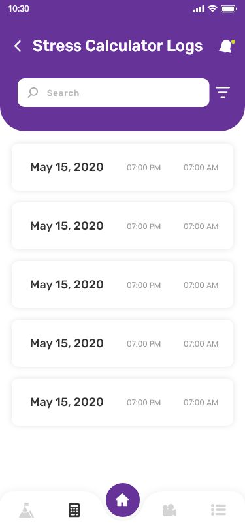Go back using the left chevron arrow
The height and width of the screenshot is (530, 245).
(18, 46)
